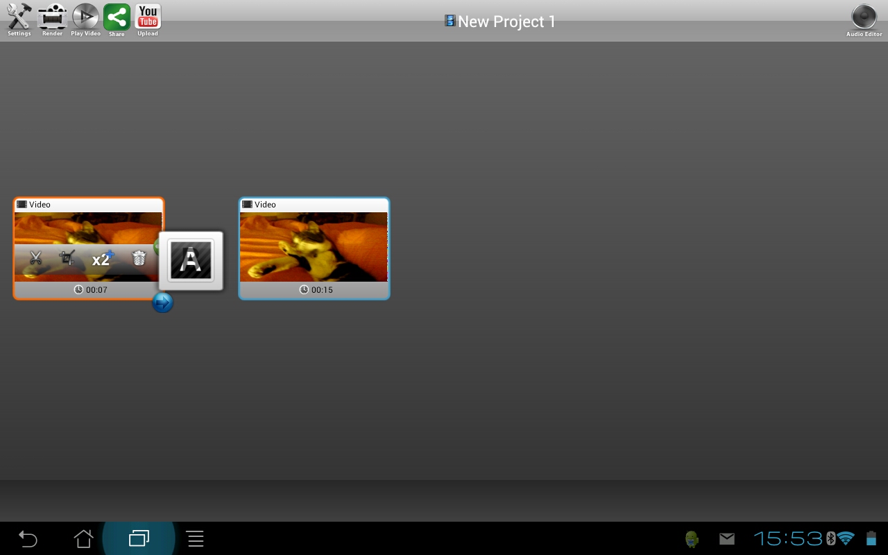Click the 00:15 duration label
Screen dimensions: 888x555
click(x=316, y=290)
